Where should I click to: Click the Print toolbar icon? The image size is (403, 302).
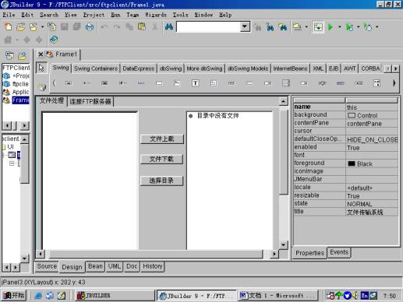90,26
